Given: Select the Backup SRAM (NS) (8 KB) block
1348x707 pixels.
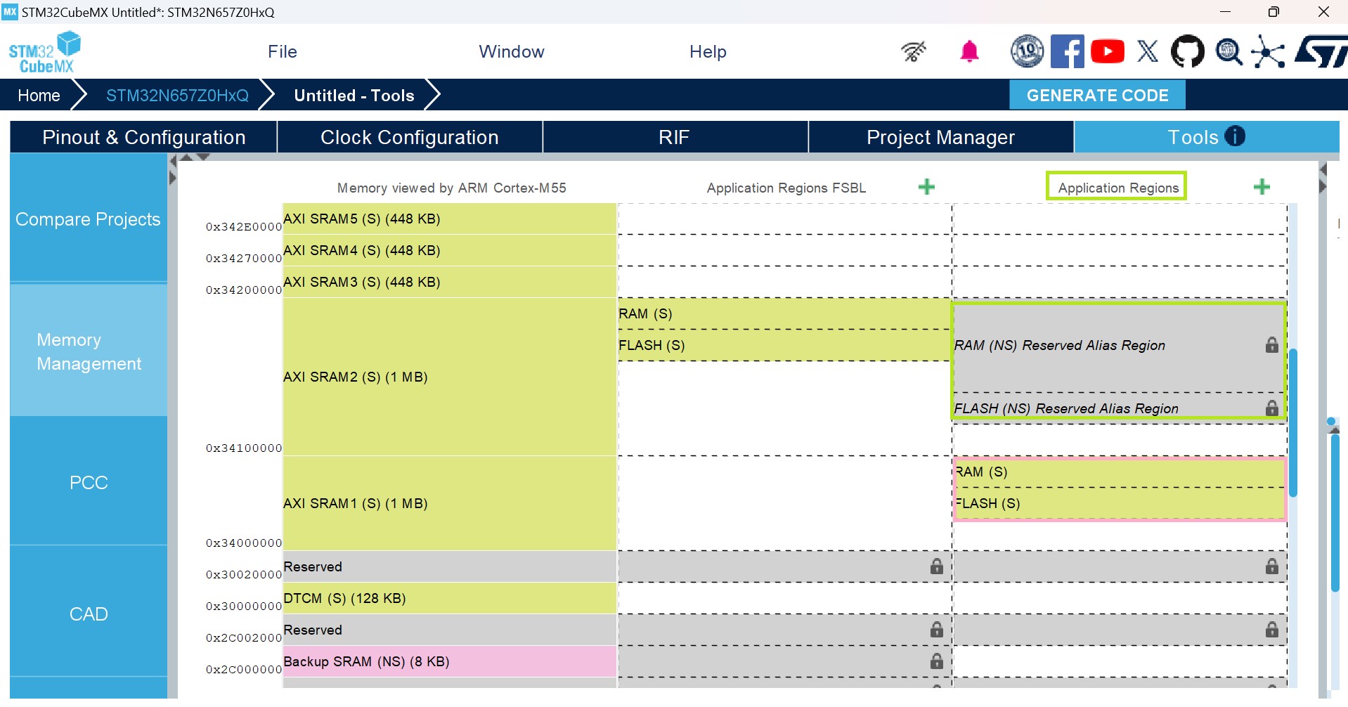Looking at the screenshot, I should point(450,661).
